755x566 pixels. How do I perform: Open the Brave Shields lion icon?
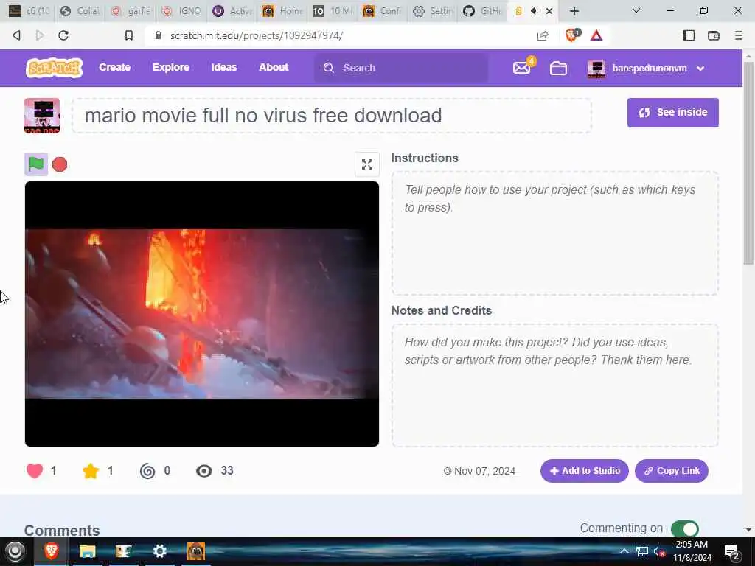tap(572, 35)
